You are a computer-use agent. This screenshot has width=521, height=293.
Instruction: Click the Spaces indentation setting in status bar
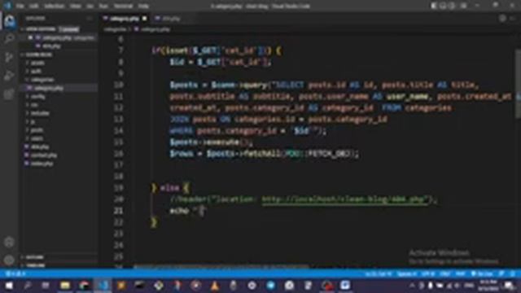click(407, 274)
